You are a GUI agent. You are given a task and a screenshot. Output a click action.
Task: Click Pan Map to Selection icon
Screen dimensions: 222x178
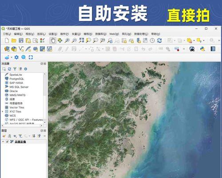point(60,40)
